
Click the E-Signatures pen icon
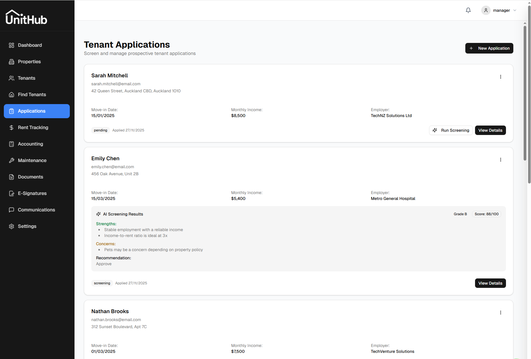[11, 193]
